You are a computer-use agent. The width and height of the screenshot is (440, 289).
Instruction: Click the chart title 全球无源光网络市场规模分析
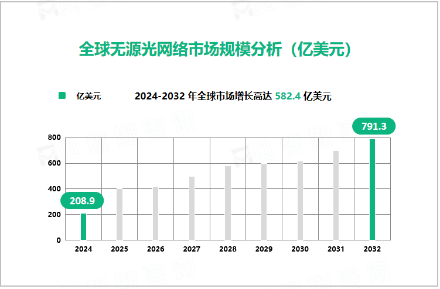pos(180,49)
